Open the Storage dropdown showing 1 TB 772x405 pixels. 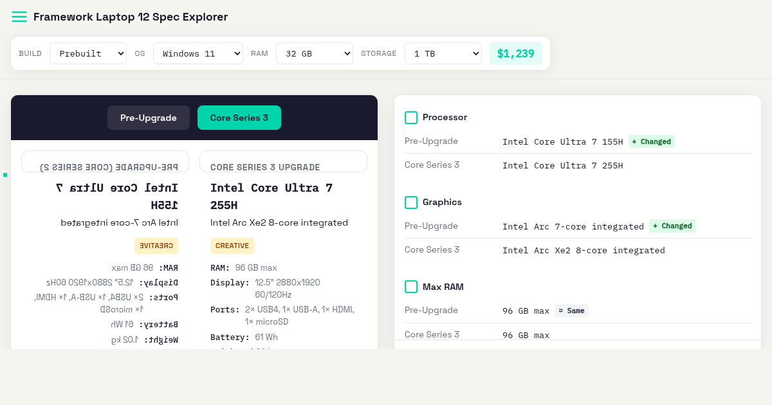tap(443, 53)
